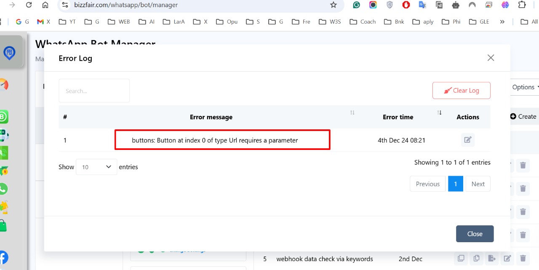Open the entries-per-page dropdown showing 10
Viewport: 539px width, 270px height.
(96, 167)
